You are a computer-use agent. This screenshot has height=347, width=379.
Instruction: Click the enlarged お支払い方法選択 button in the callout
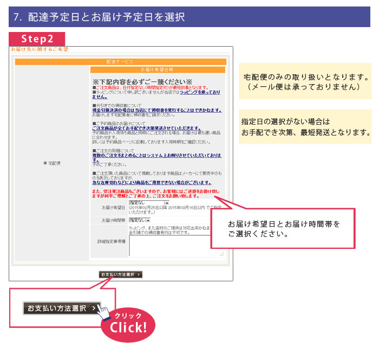[x=62, y=308]
